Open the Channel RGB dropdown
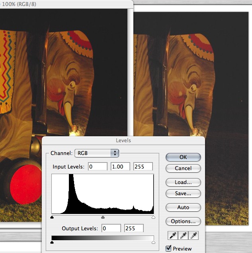This screenshot has width=252, height=253. tap(97, 153)
